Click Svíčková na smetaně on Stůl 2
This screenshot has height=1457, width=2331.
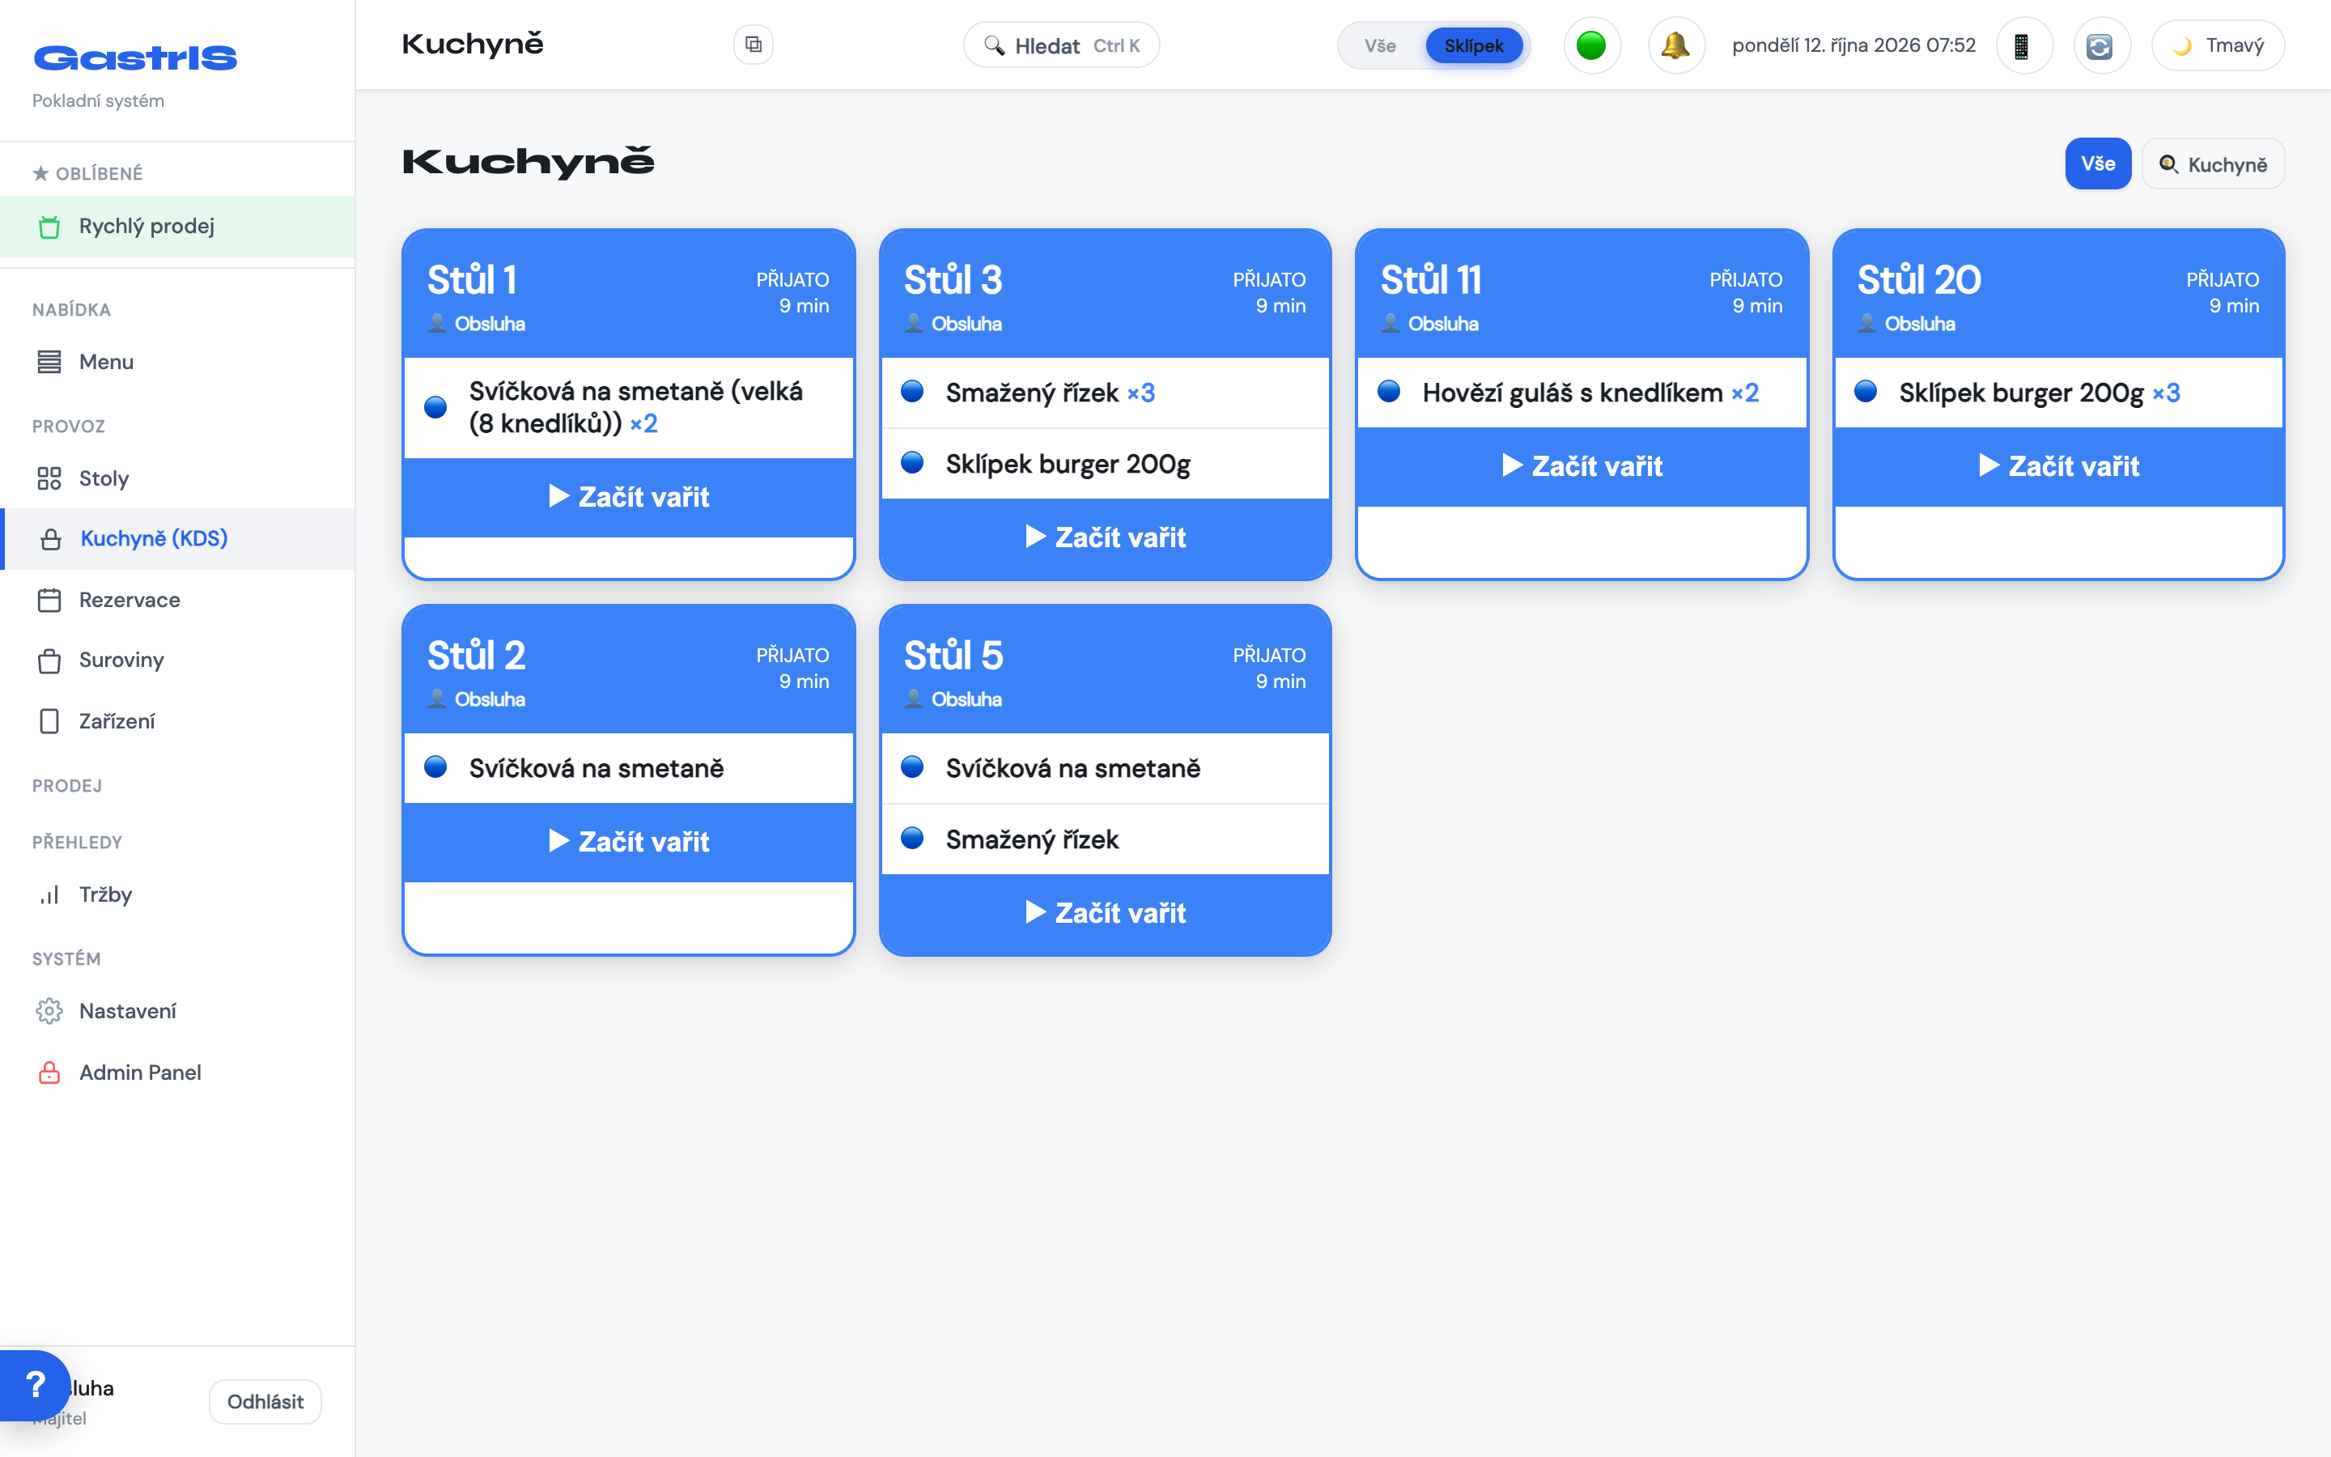pos(629,769)
